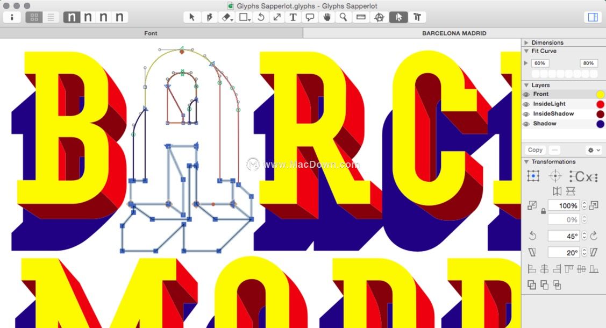606x328 pixels.
Task: Collapse the Fit Curve section
Action: pyautogui.click(x=526, y=51)
